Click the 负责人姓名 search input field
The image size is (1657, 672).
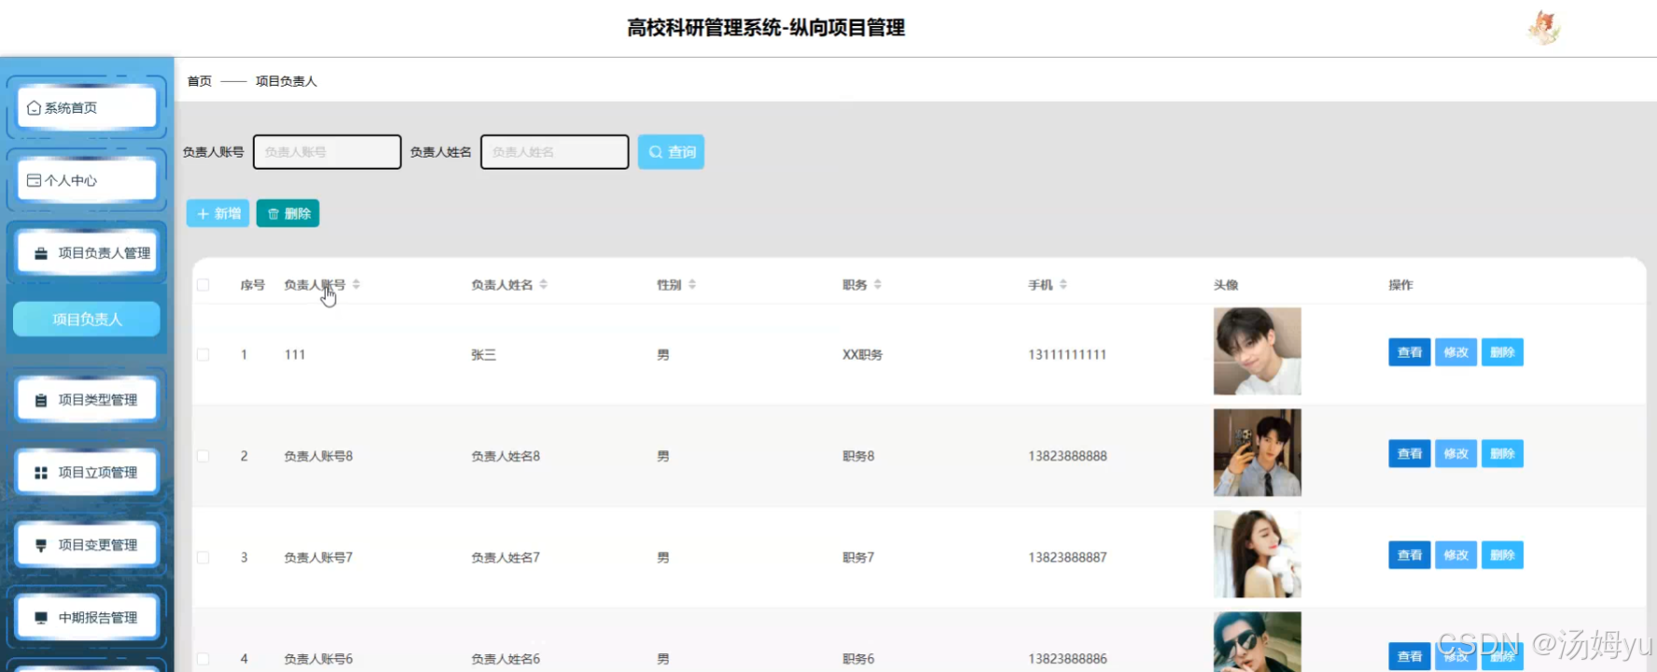click(555, 152)
